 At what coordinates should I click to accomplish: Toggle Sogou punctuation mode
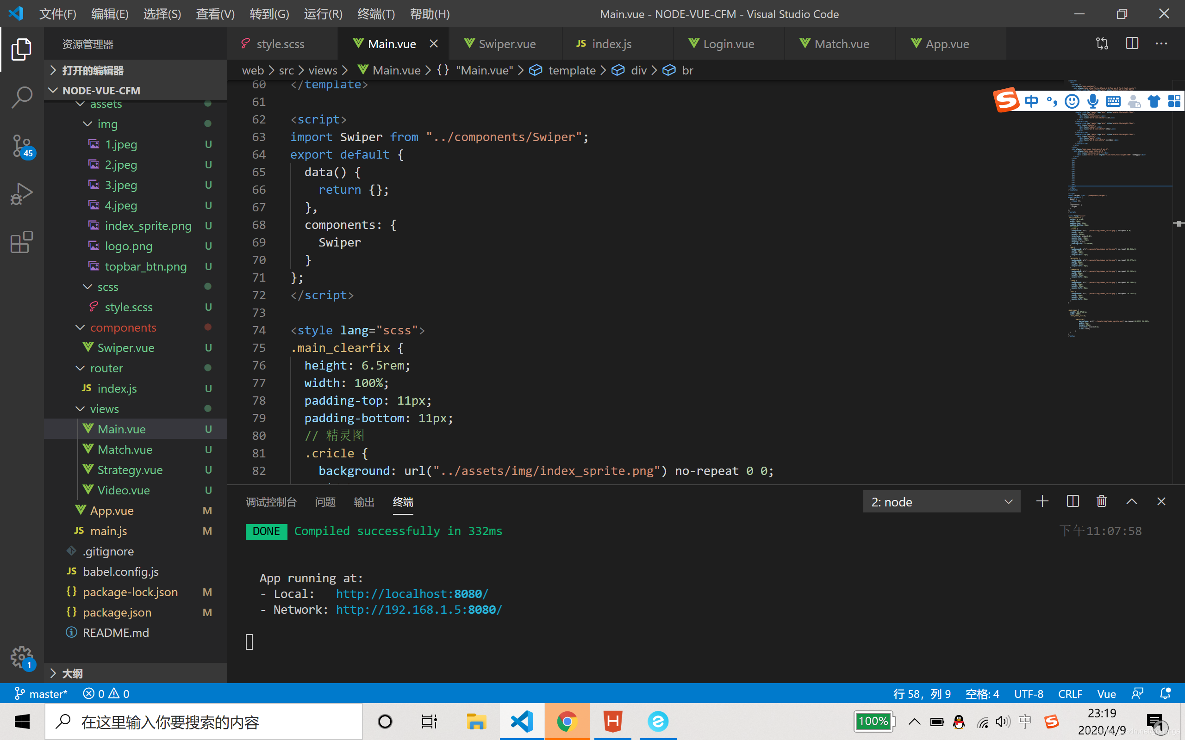1051,101
